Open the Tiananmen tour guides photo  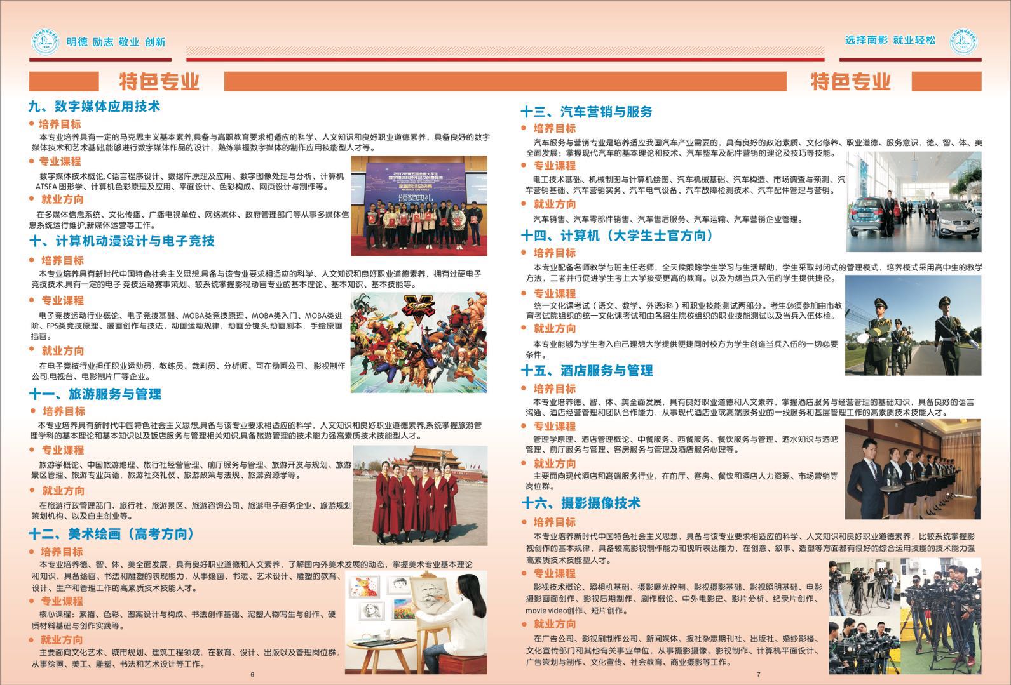point(419,495)
